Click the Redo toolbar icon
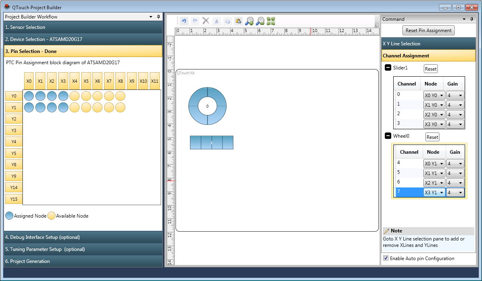This screenshot has height=281, width=482. coord(195,21)
